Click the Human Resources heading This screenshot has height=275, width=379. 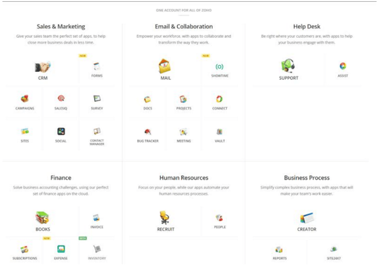[184, 178]
